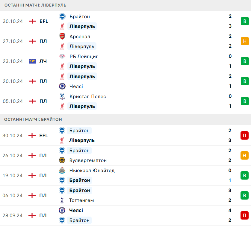Open the Arsenal team link

point(80,36)
